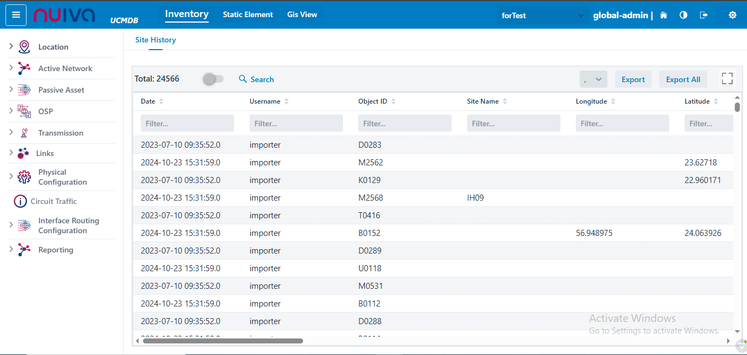This screenshot has width=747, height=355.
Task: Open settings gear icon
Action: [x=733, y=15]
